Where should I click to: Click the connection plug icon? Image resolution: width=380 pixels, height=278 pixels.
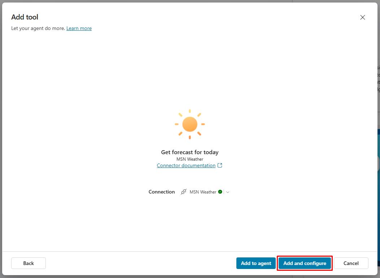[184, 192]
